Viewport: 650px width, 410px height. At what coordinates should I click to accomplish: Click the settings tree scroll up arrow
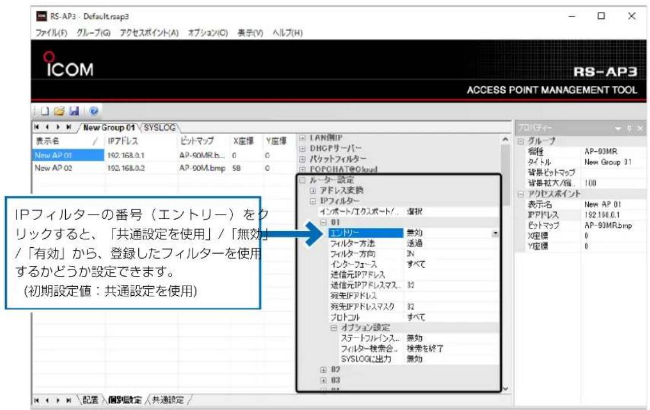click(x=506, y=139)
